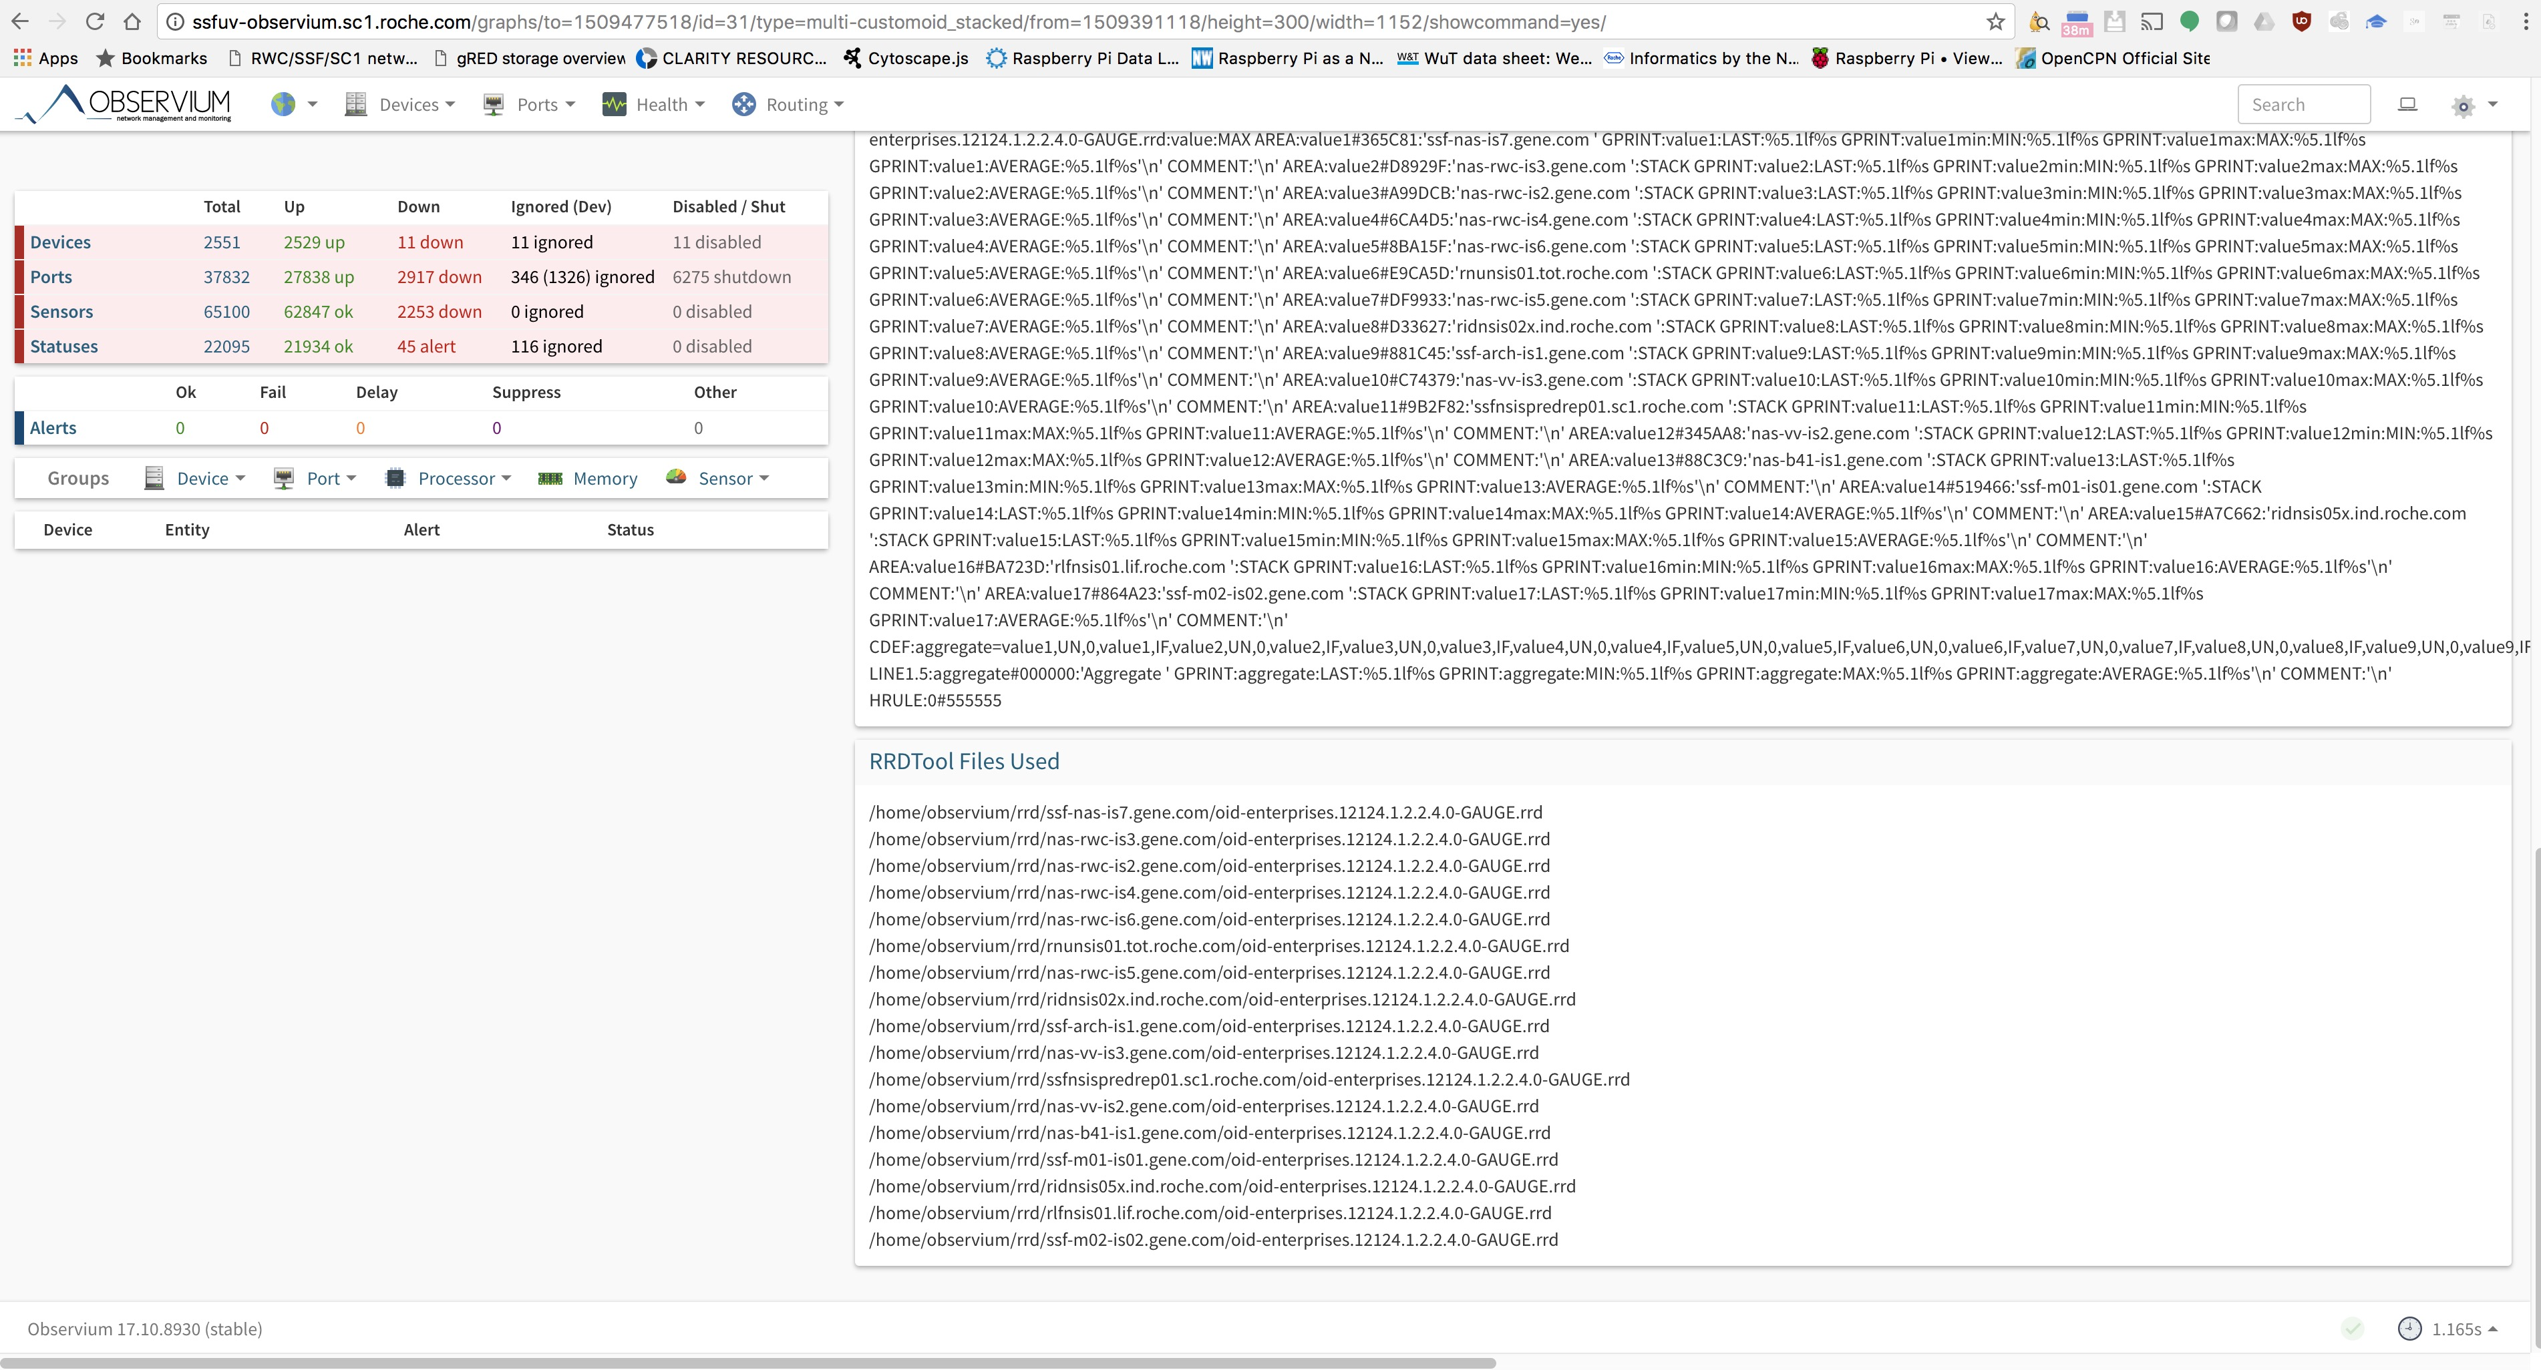Open the settings gear dropdown caret

click(x=2493, y=104)
